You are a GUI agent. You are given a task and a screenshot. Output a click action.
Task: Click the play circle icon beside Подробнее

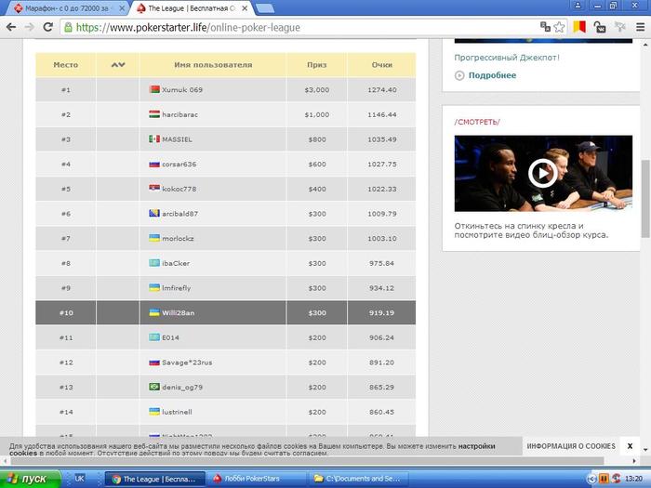459,75
